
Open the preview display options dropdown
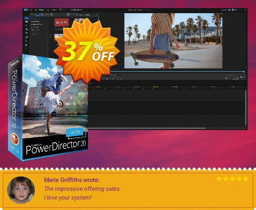click(x=243, y=77)
